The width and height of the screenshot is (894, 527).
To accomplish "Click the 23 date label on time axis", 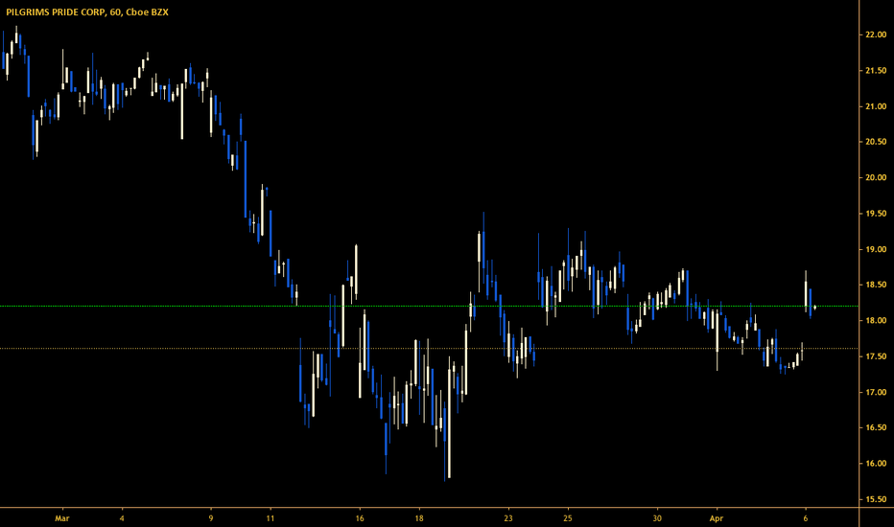I will [x=508, y=518].
